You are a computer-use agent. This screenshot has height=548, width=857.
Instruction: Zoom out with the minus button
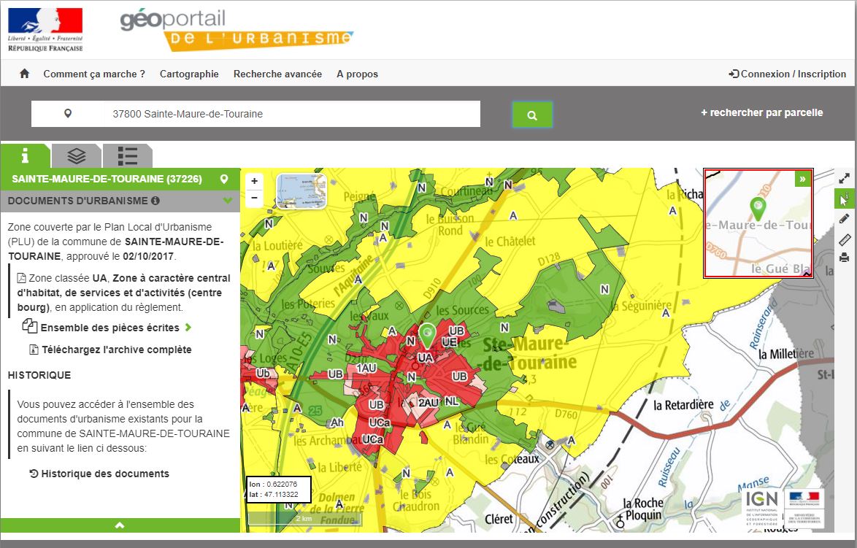[x=254, y=197]
